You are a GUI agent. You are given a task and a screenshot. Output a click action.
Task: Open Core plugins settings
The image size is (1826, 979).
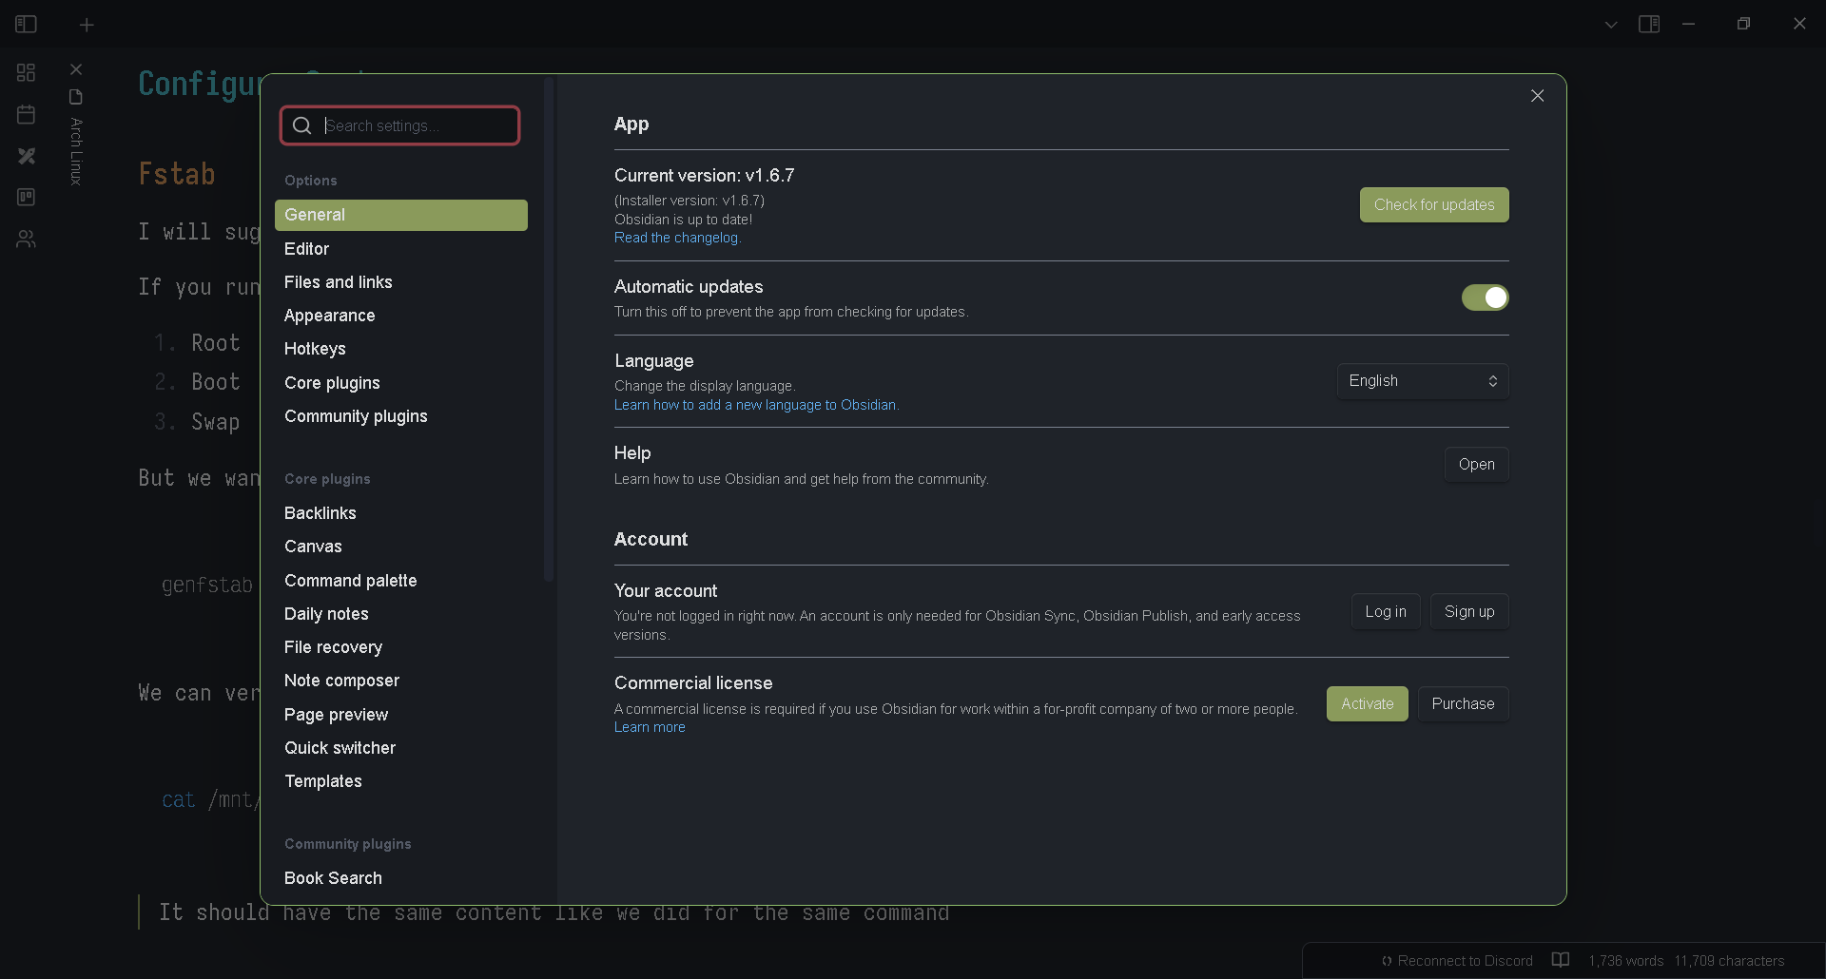tap(401, 383)
